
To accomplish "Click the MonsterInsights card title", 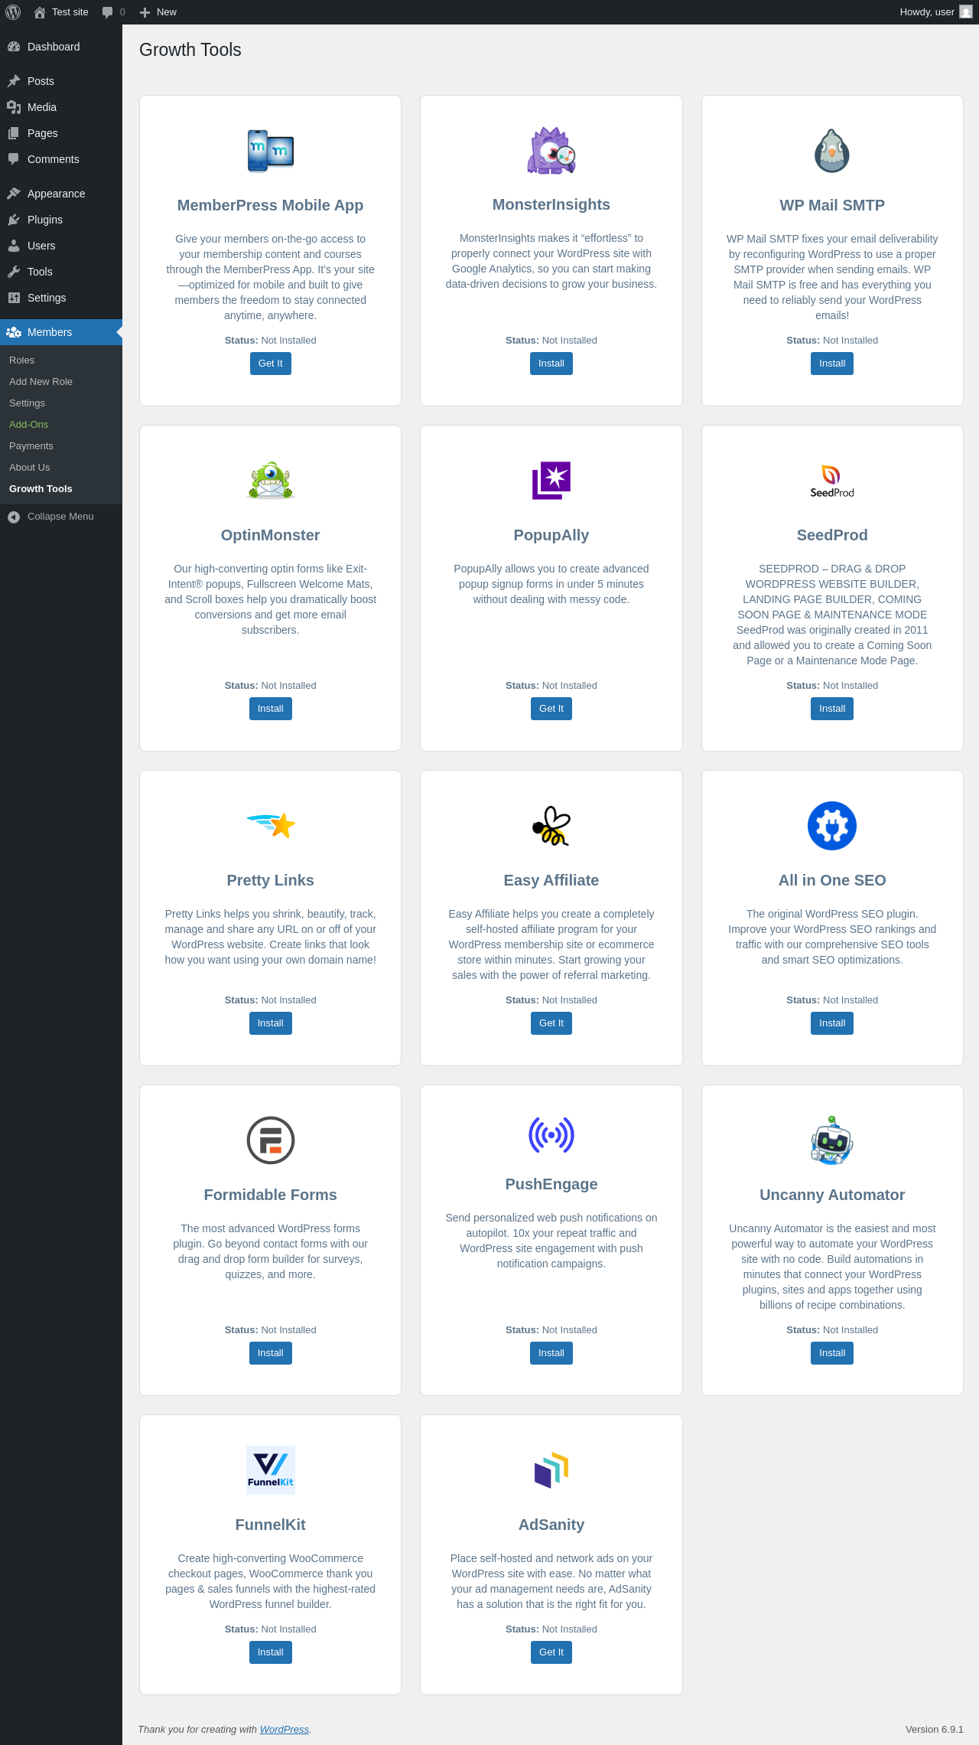I will click(551, 204).
